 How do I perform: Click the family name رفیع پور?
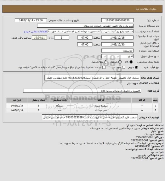(142, 155)
